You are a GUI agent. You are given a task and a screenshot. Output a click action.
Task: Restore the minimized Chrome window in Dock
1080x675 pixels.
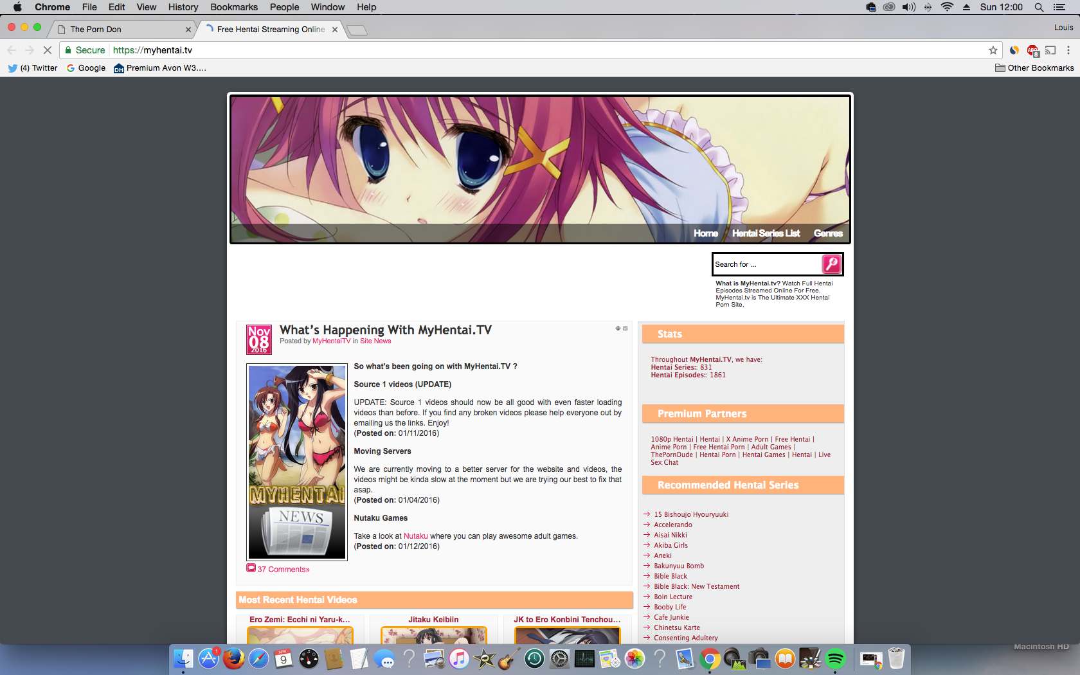point(870,659)
